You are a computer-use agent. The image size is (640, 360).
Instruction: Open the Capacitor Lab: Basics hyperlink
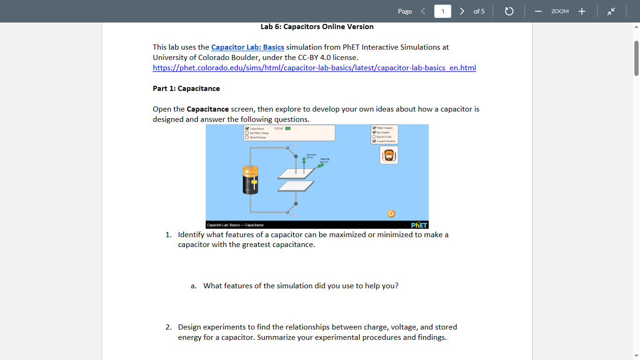[x=248, y=47]
